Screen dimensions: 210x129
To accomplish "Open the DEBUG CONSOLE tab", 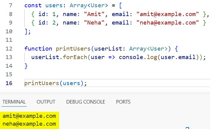I will (x=86, y=102).
